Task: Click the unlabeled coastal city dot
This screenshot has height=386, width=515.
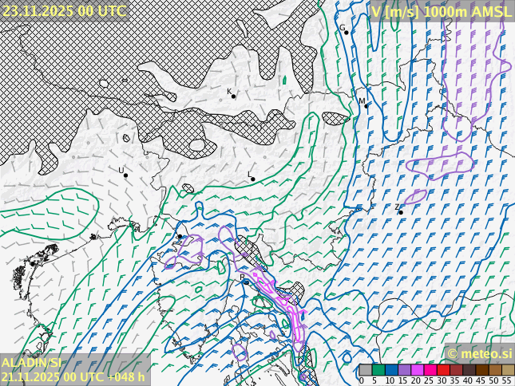Action: pyautogui.click(x=180, y=236)
